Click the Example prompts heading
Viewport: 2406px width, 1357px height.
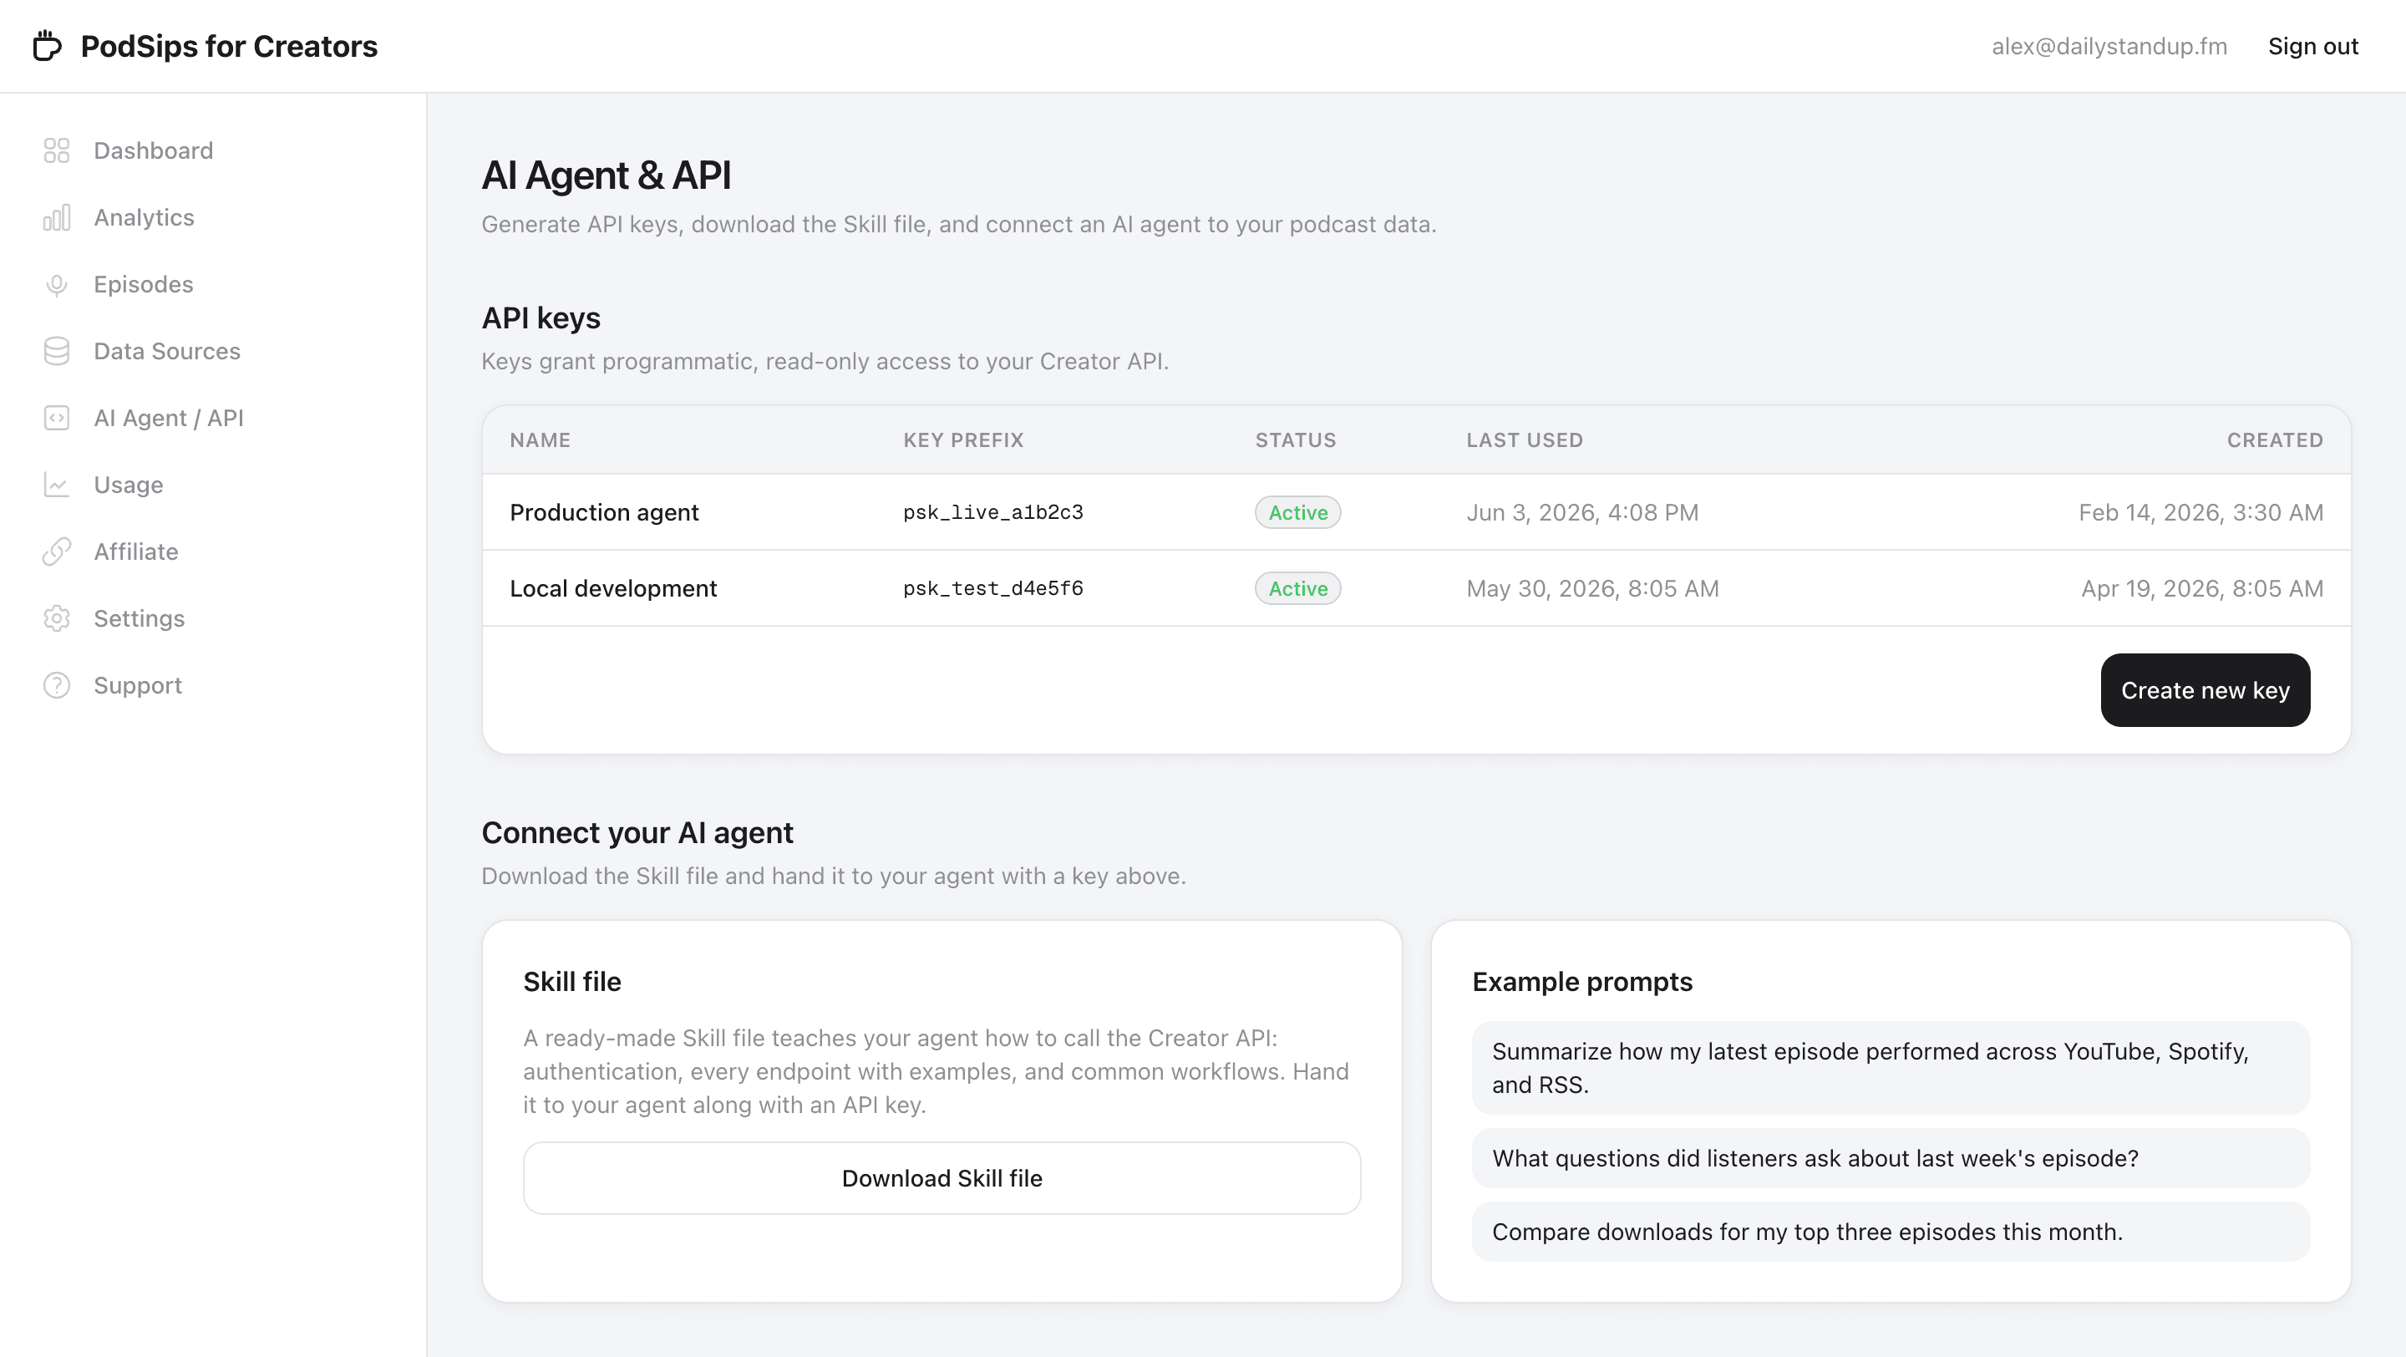1582,982
